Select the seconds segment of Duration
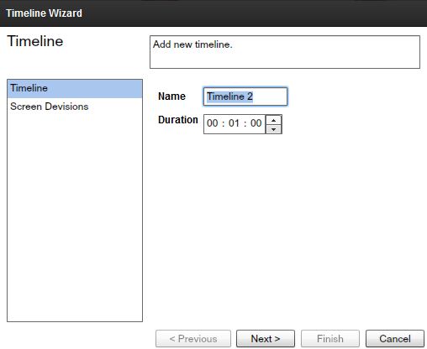This screenshot has width=427, height=349. [x=256, y=123]
